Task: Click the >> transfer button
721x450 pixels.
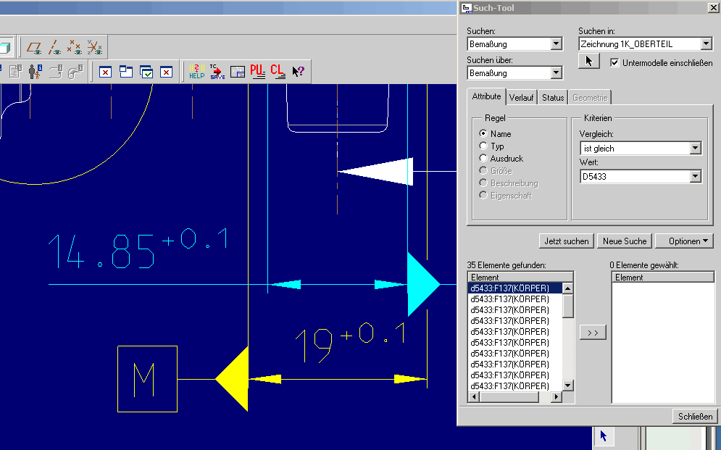Action: point(593,333)
